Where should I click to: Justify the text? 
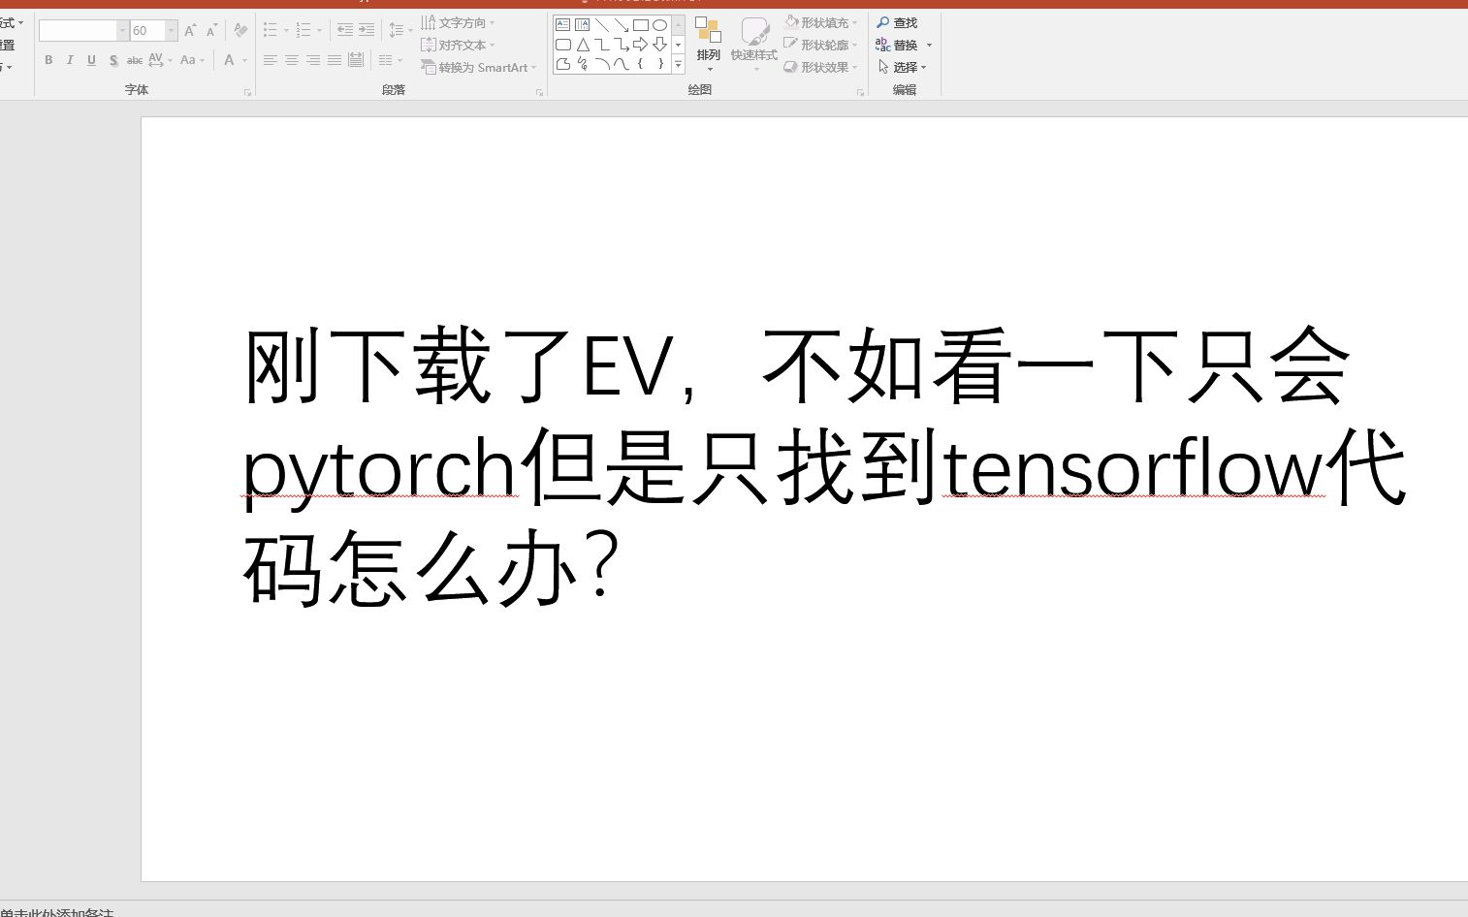pos(335,60)
